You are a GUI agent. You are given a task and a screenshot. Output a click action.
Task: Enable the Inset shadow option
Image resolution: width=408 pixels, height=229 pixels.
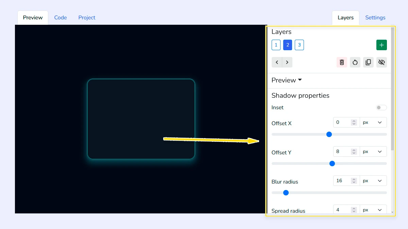tap(381, 107)
